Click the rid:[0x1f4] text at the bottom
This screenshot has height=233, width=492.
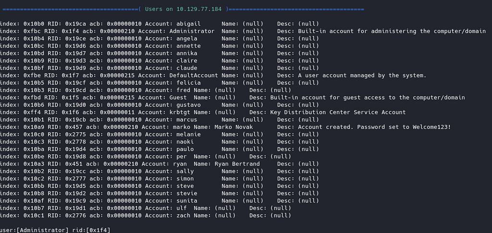91,230
